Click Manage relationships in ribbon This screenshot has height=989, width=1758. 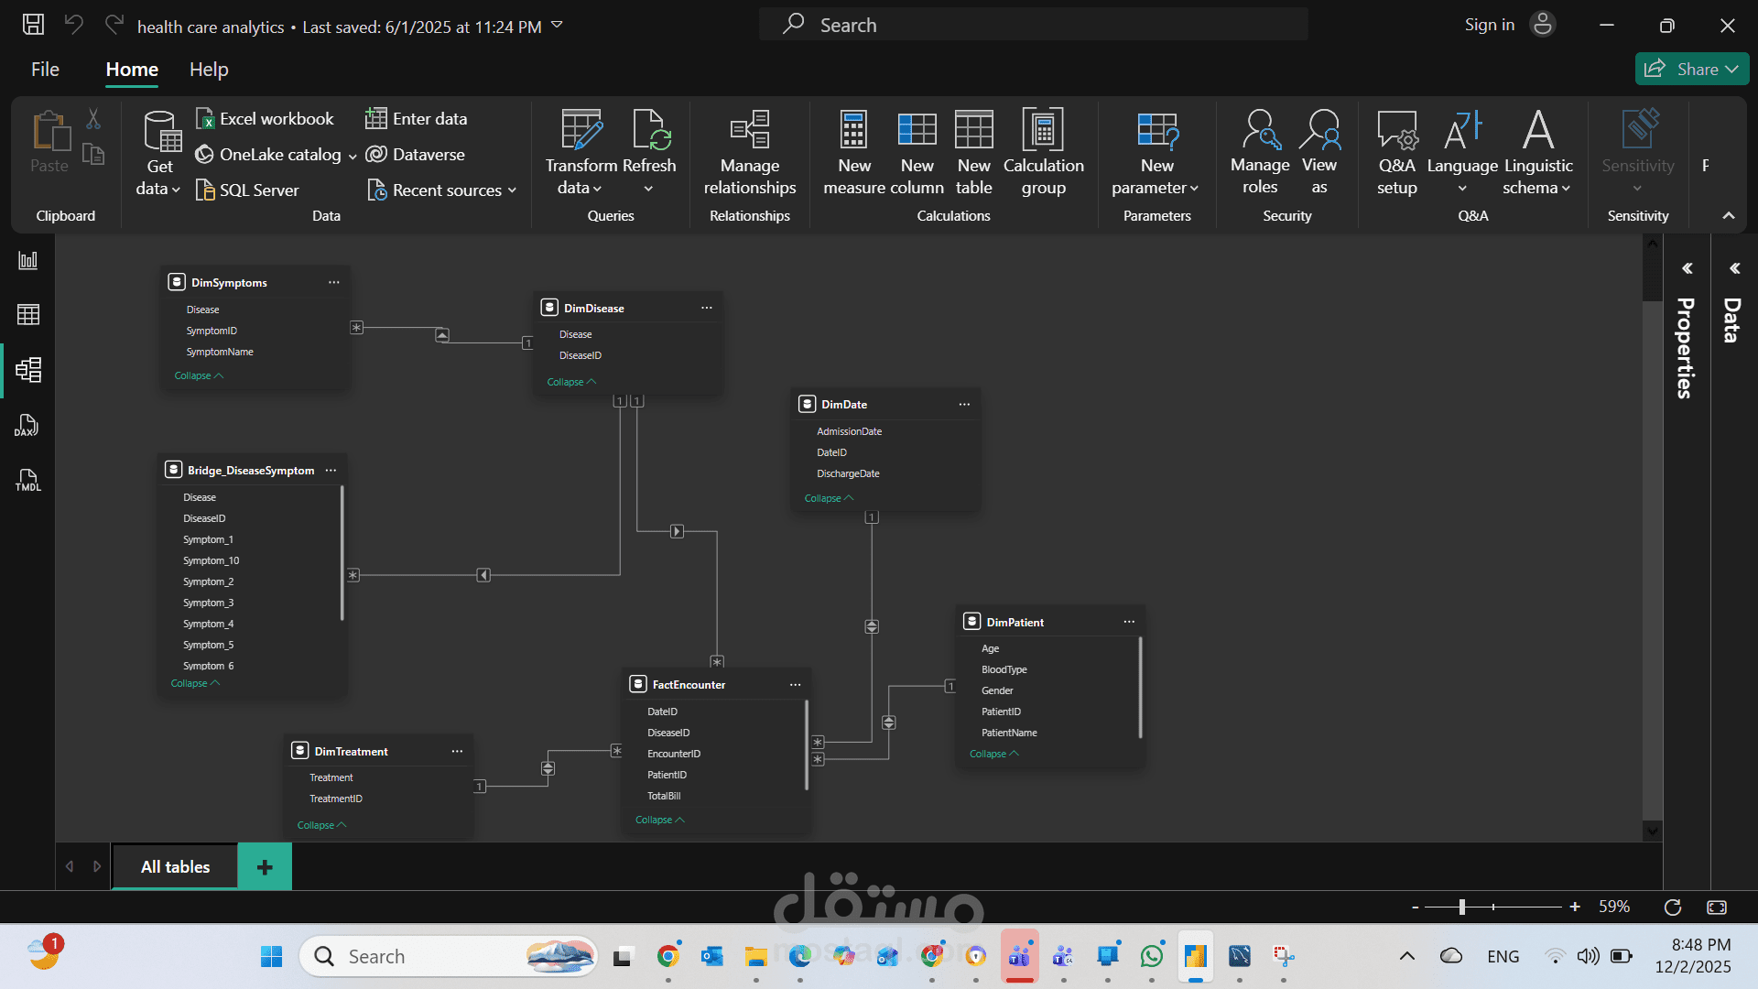pyautogui.click(x=749, y=152)
